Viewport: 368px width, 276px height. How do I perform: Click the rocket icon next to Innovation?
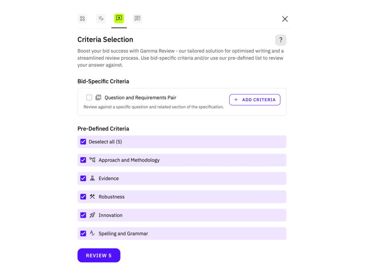pos(92,215)
